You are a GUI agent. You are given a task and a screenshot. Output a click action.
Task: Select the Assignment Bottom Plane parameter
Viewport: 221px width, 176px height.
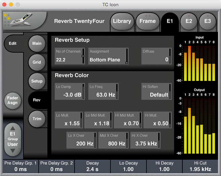pos(108,56)
